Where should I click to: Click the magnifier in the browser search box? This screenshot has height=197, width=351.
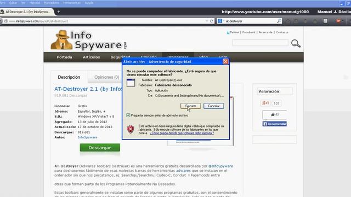(x=279, y=21)
